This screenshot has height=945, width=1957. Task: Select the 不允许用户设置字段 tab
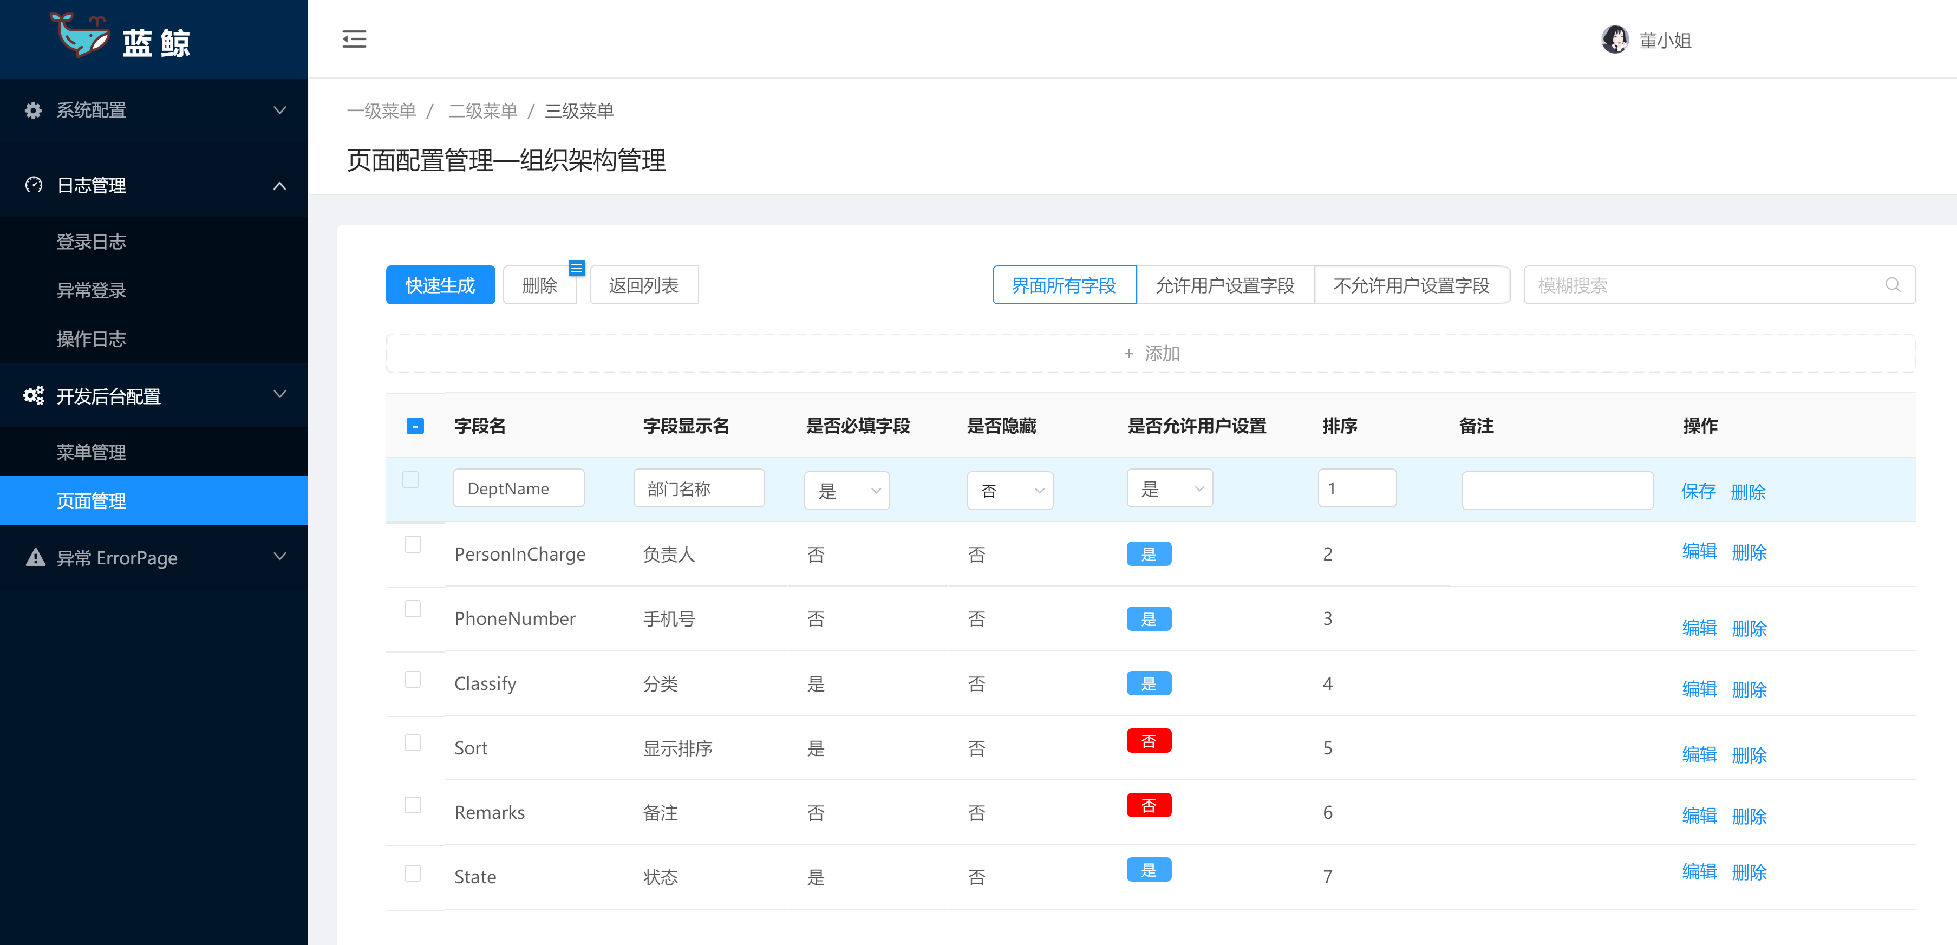click(x=1412, y=285)
